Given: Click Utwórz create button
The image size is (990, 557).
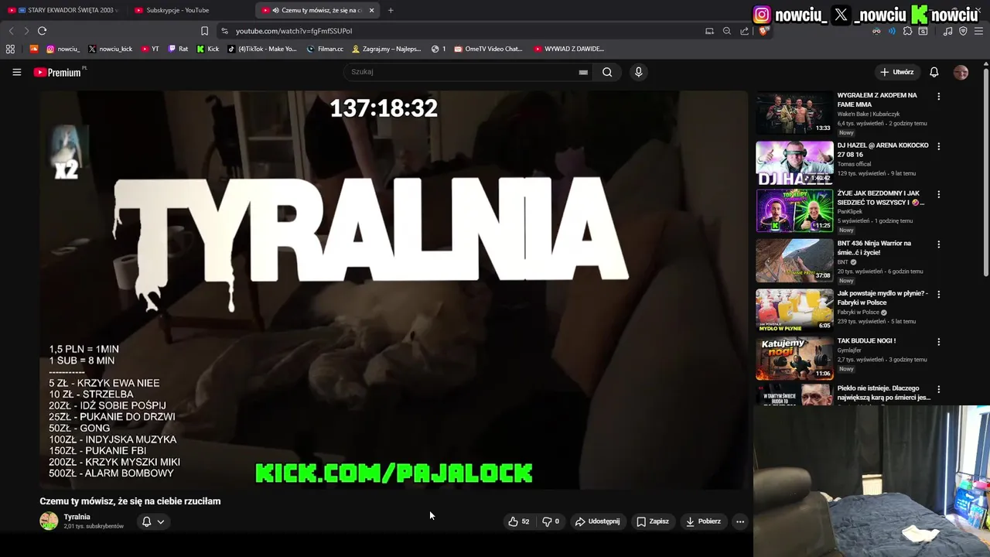Looking at the screenshot, I should coord(896,72).
